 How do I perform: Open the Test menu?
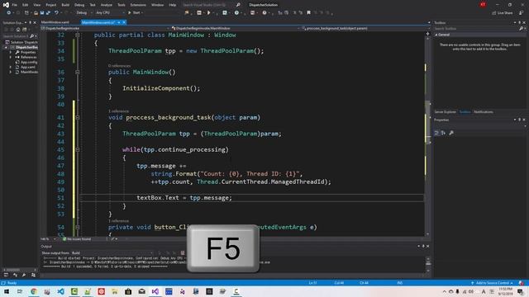click(x=93, y=5)
